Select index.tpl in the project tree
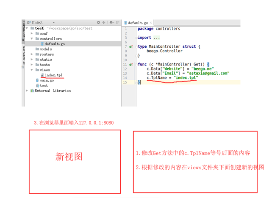272x198 pixels. tap(53, 75)
